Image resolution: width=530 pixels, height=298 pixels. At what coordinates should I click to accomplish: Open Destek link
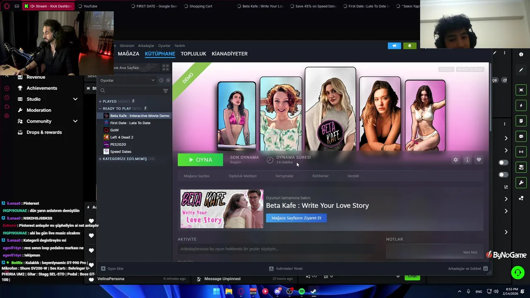pos(353,176)
